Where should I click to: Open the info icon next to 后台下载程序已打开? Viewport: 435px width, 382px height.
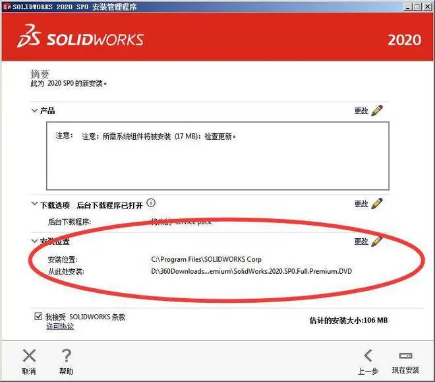[x=151, y=203]
